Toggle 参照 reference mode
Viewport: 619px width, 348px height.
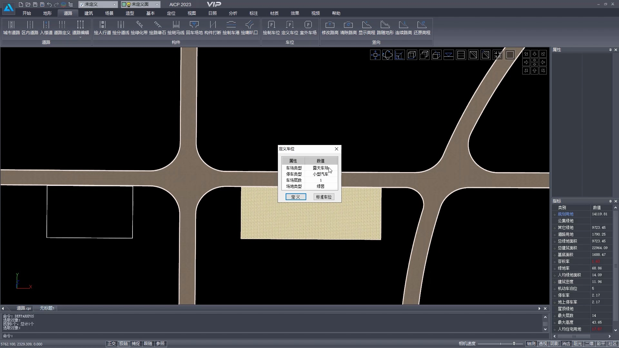coord(161,344)
